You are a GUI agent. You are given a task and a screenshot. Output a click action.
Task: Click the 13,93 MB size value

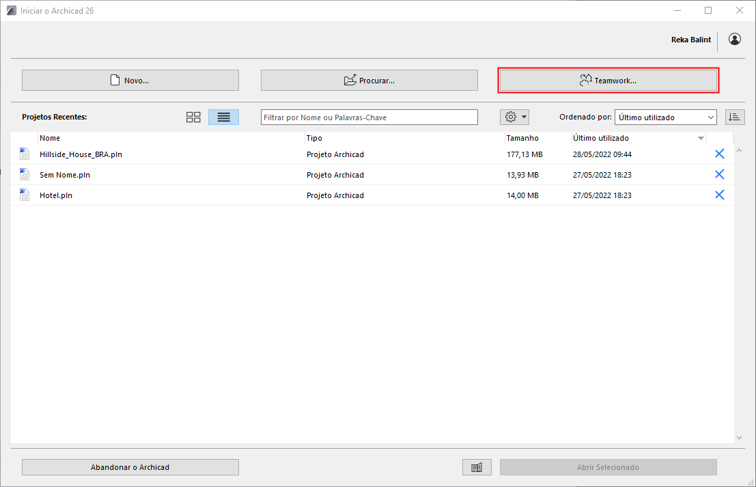(x=522, y=175)
